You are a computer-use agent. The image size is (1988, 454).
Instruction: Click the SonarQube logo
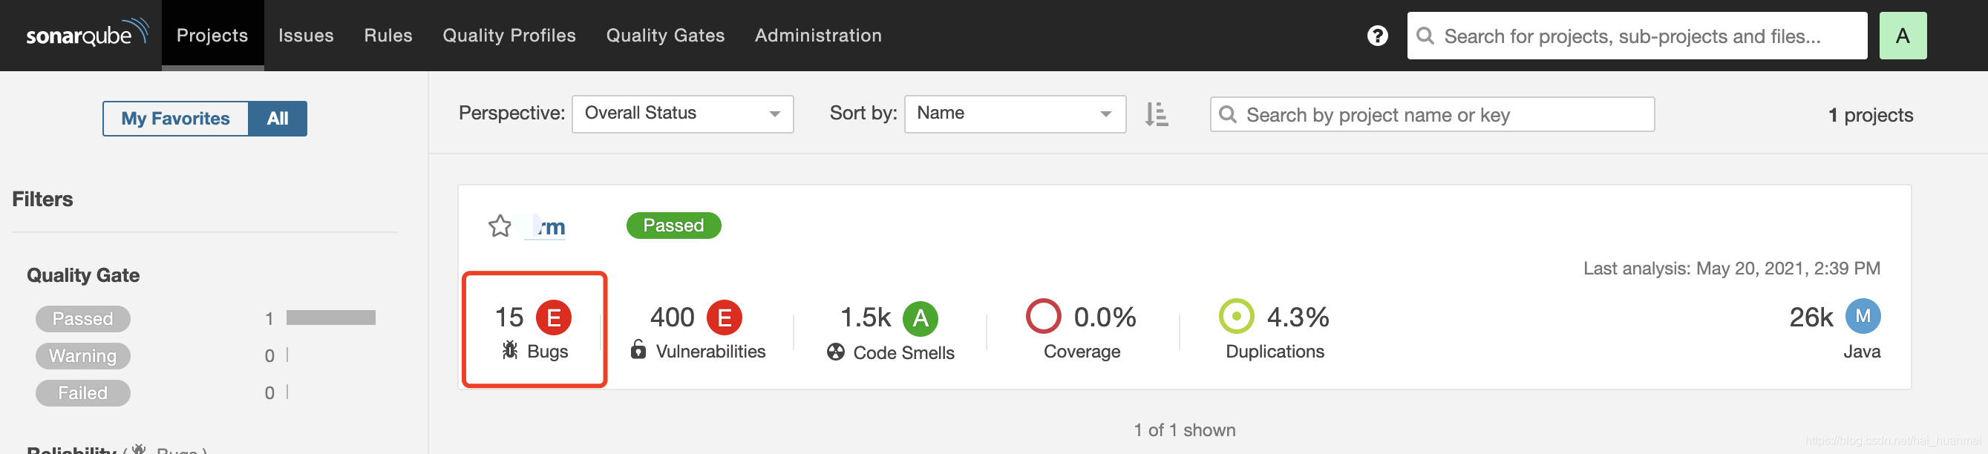87,33
